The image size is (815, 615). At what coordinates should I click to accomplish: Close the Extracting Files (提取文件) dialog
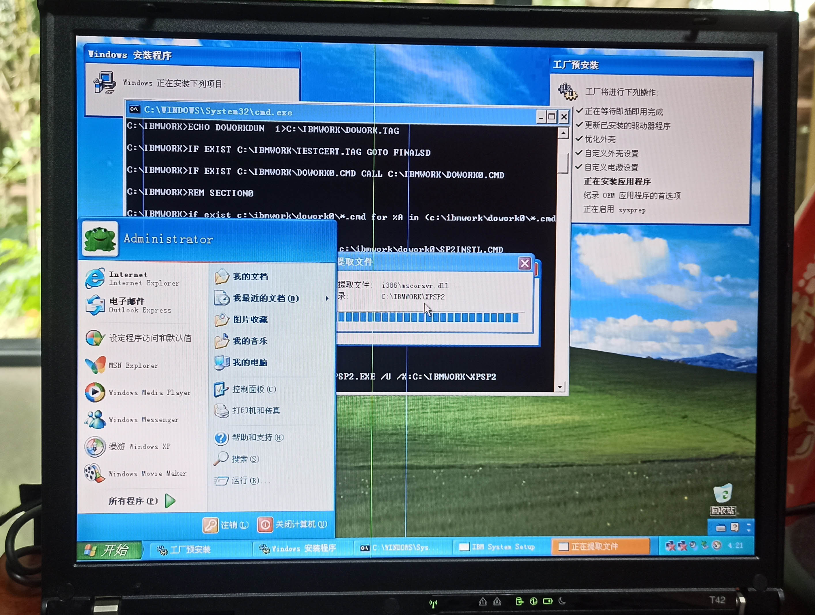pos(525,263)
